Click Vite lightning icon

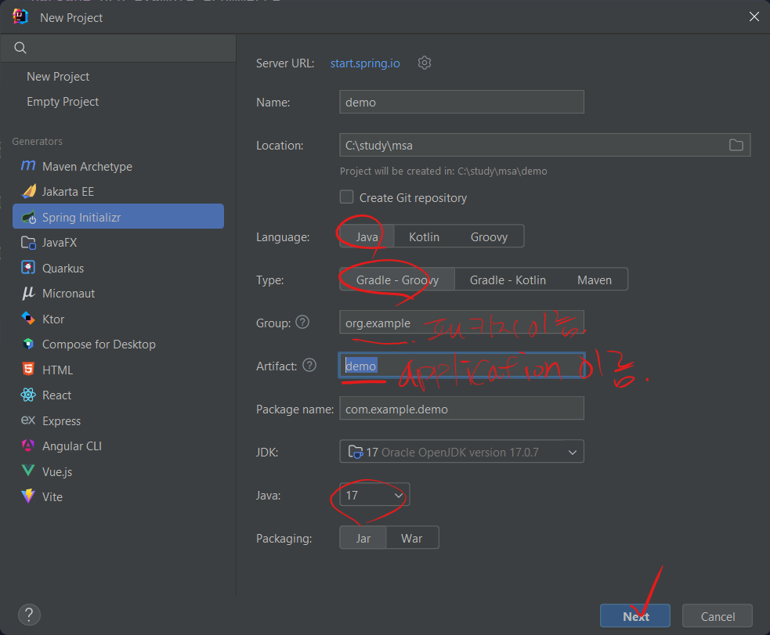tap(28, 496)
